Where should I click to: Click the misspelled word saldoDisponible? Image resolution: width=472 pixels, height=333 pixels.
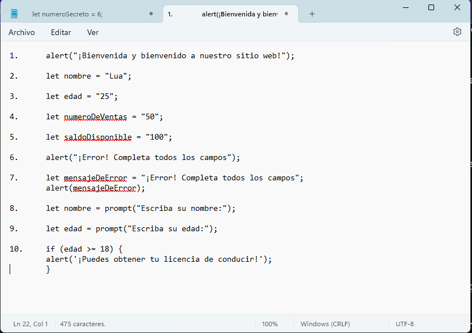click(x=98, y=137)
